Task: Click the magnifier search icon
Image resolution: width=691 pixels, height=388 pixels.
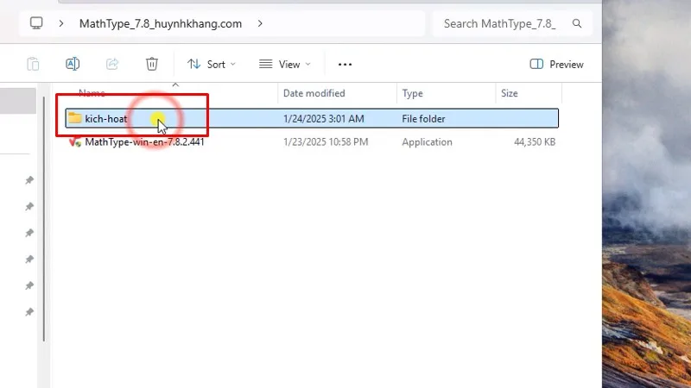Action: 577,23
